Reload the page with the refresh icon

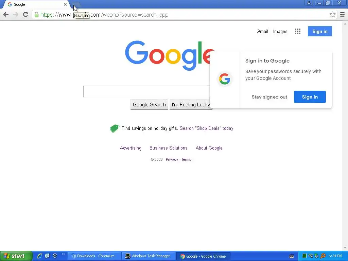(x=26, y=14)
